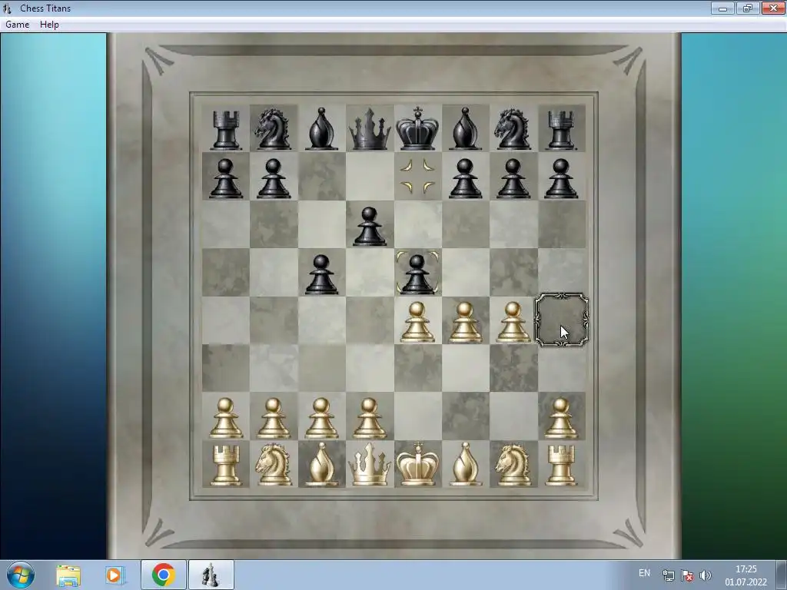Select the white knight on g1
Image resolution: width=787 pixels, height=590 pixels.
tap(513, 465)
